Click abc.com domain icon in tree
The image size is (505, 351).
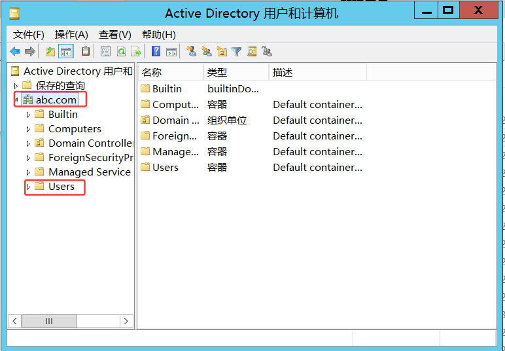click(28, 100)
